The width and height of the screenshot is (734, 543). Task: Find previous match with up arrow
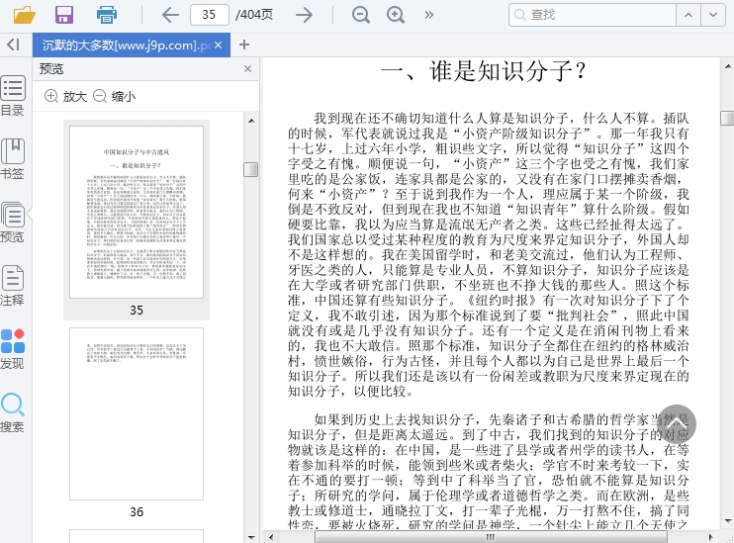click(688, 15)
